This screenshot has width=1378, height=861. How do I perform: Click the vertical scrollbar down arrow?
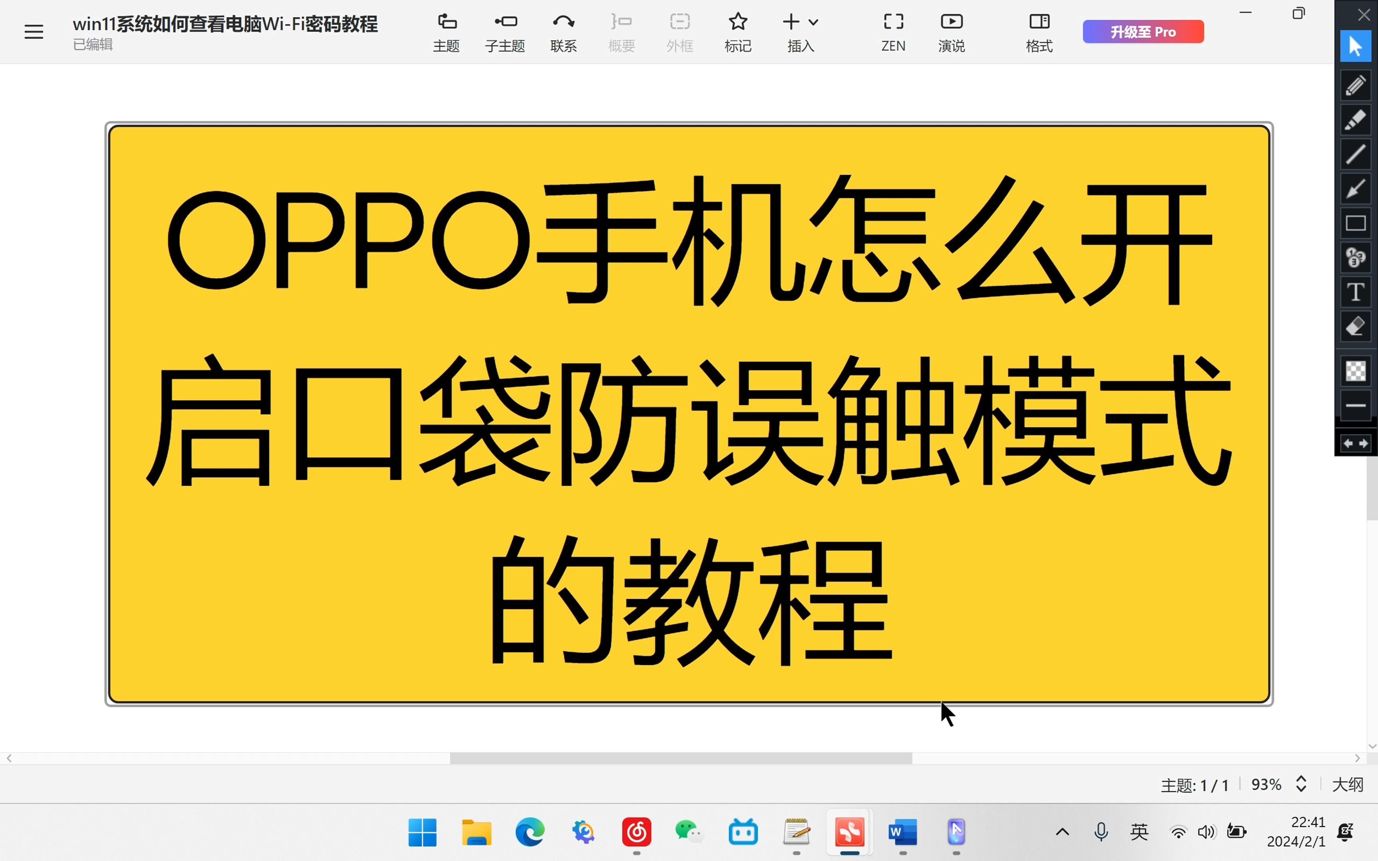point(1372,746)
